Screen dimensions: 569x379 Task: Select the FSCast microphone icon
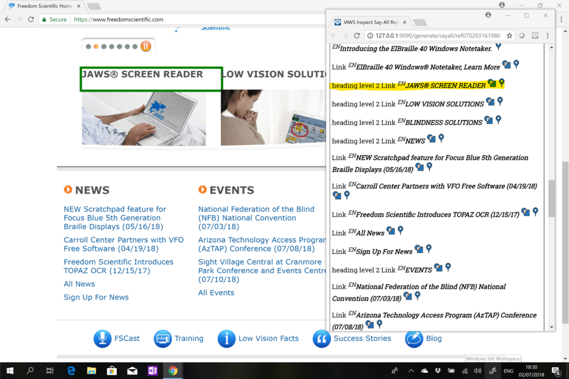102,338
